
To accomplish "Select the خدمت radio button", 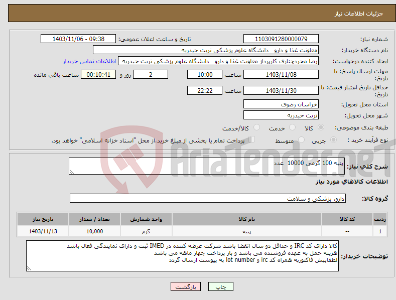I will (x=292, y=127).
